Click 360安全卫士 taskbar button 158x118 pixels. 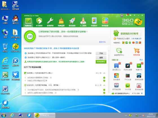tap(45, 115)
